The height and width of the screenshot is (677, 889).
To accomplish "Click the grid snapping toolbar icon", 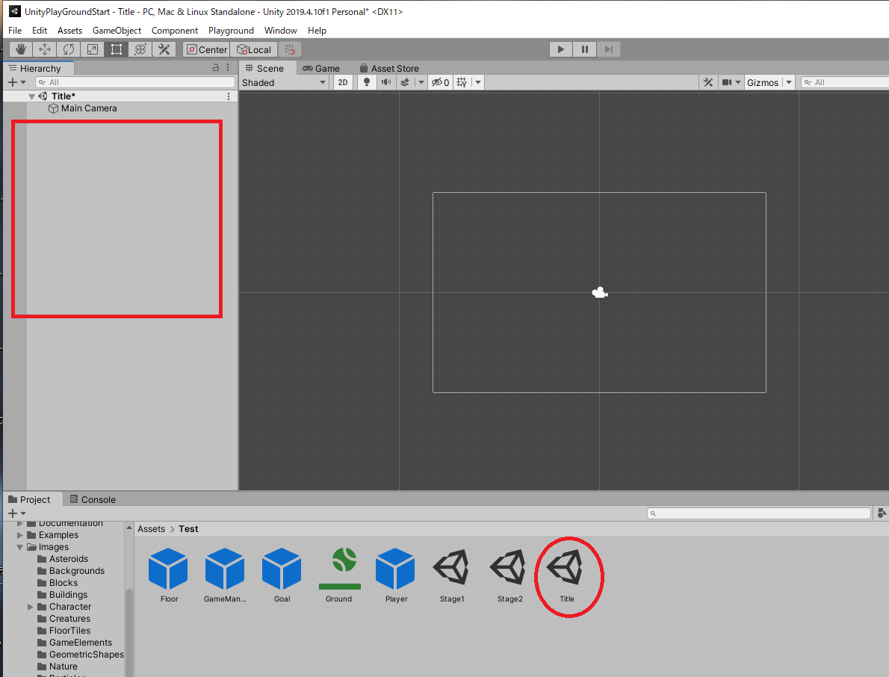I will [290, 49].
